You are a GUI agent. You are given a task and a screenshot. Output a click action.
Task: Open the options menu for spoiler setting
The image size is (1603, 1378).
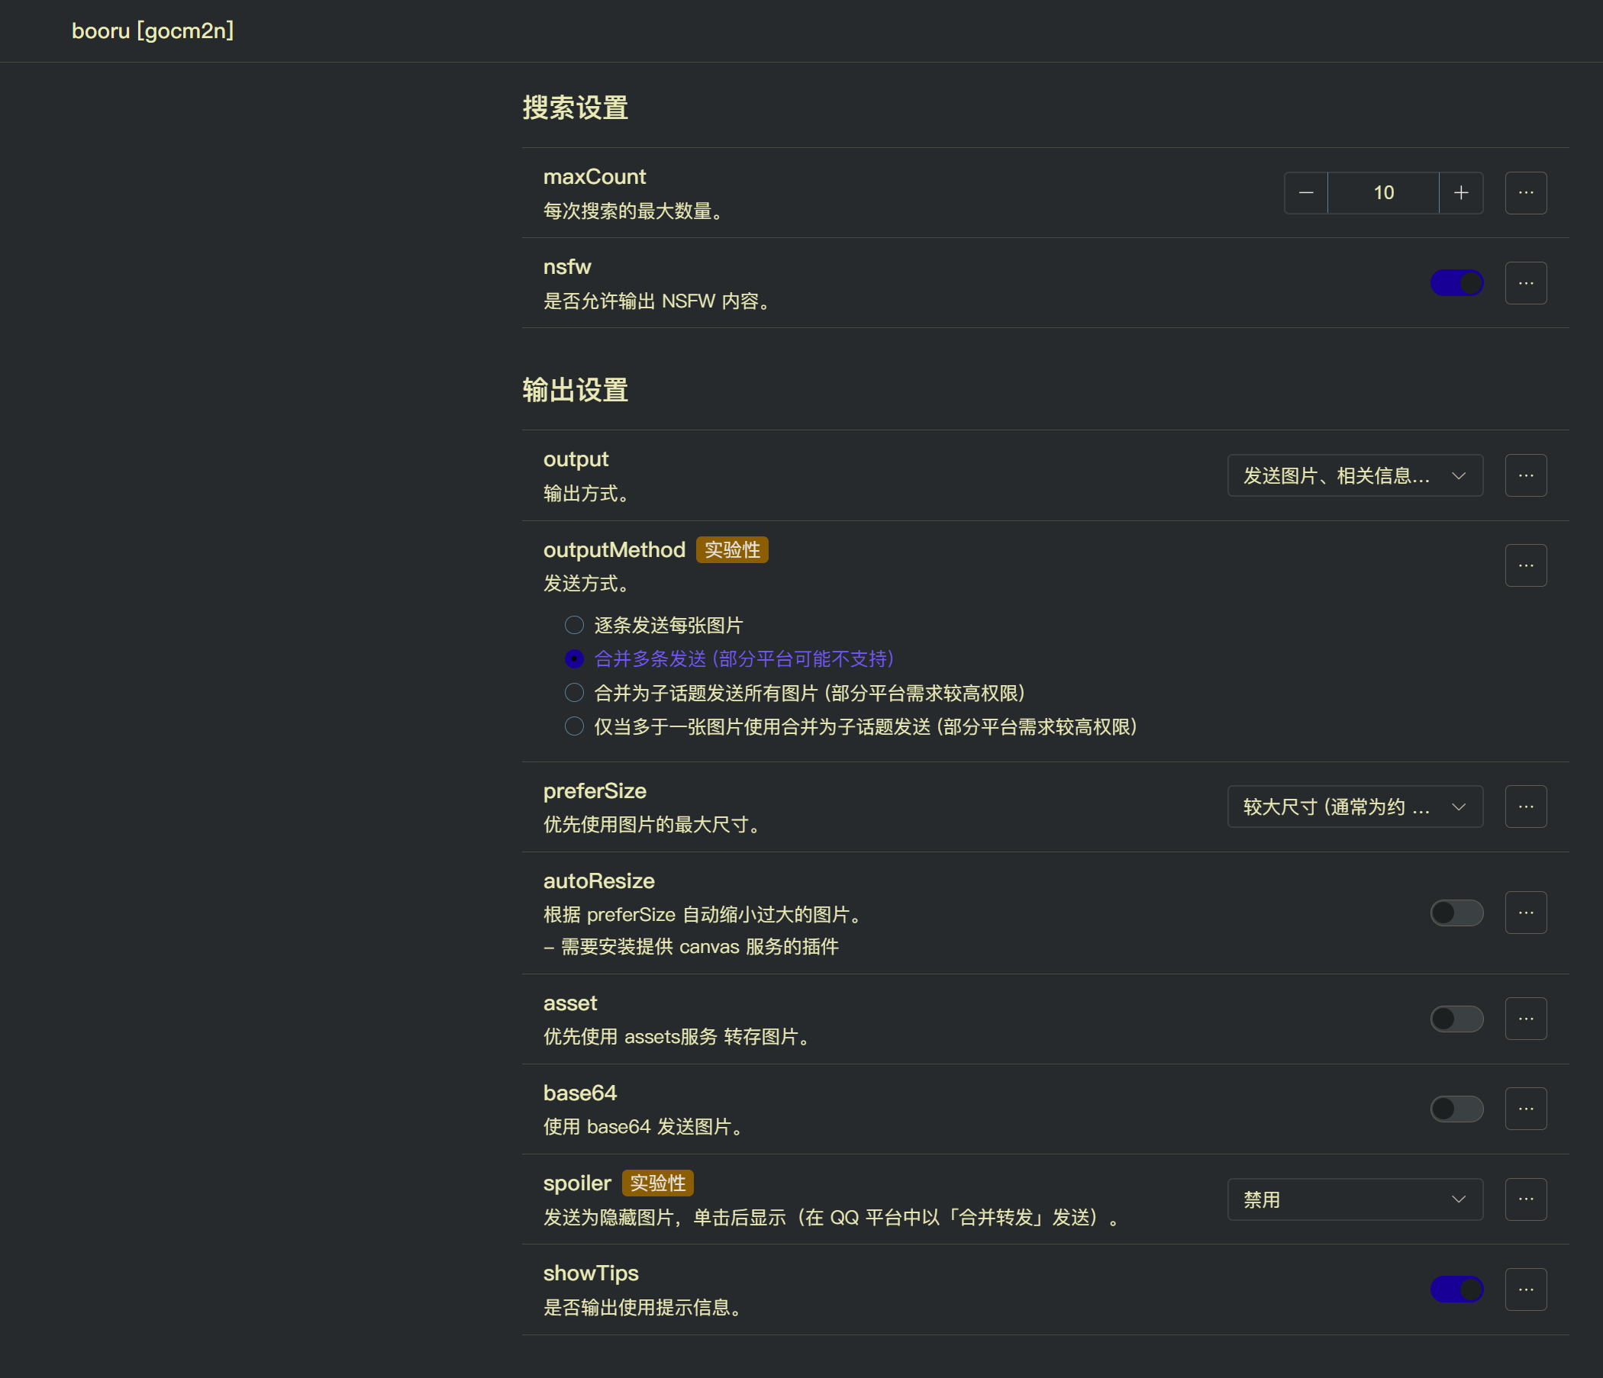coord(1525,1199)
